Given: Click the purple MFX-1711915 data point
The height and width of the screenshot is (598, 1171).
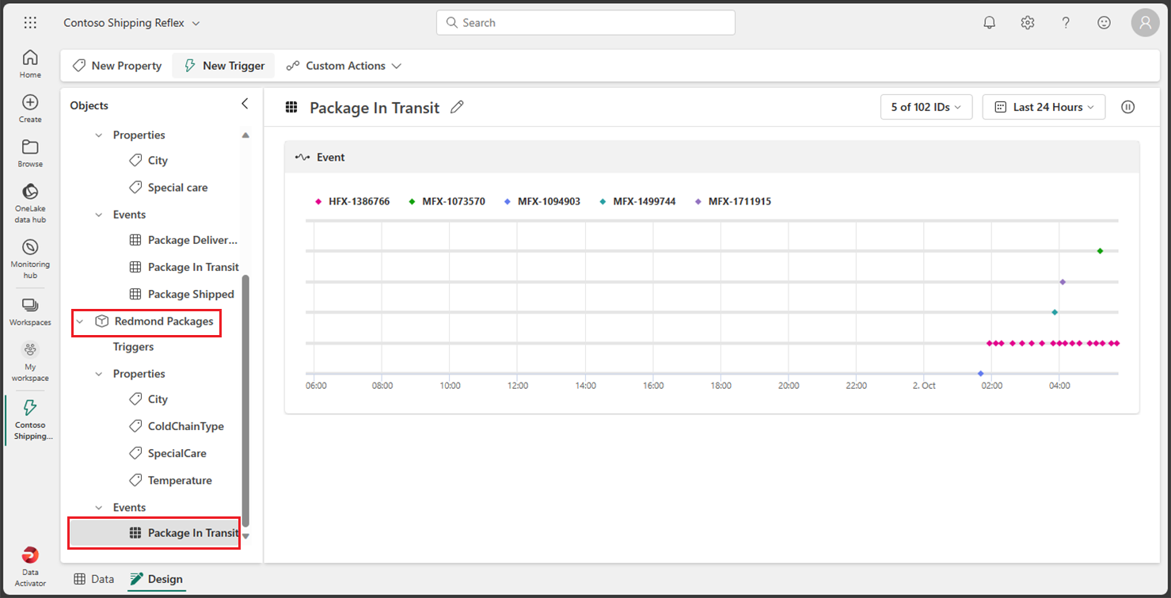Looking at the screenshot, I should [1063, 282].
